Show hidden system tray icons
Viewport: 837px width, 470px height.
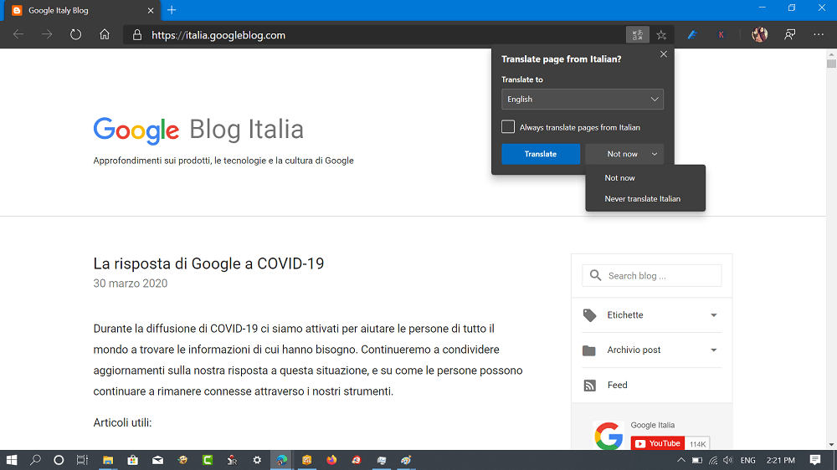pos(680,460)
